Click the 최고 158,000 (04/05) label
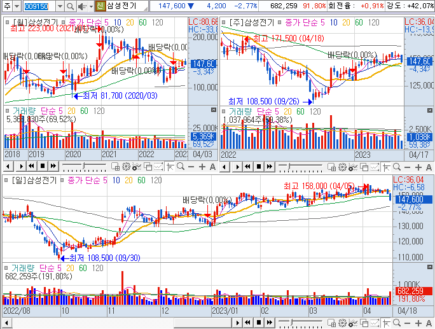The image size is (435, 329). pos(319,186)
